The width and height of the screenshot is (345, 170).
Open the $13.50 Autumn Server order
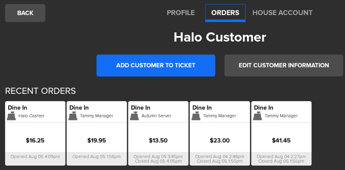pyautogui.click(x=158, y=140)
